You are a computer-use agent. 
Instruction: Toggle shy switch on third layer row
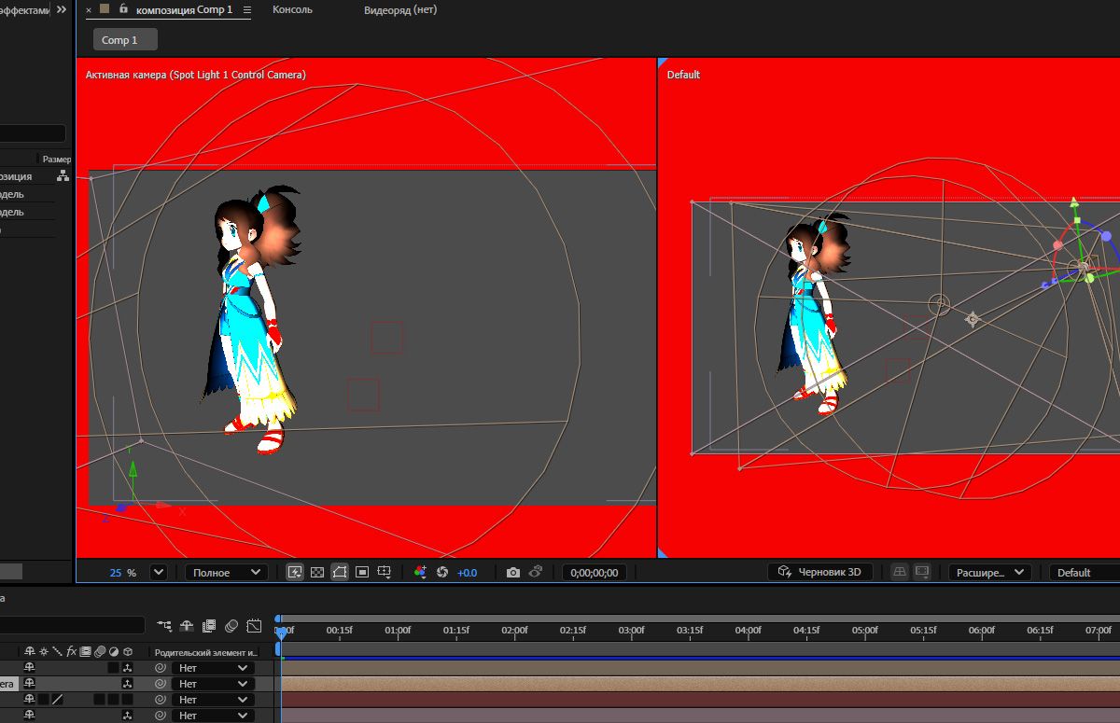pos(30,699)
